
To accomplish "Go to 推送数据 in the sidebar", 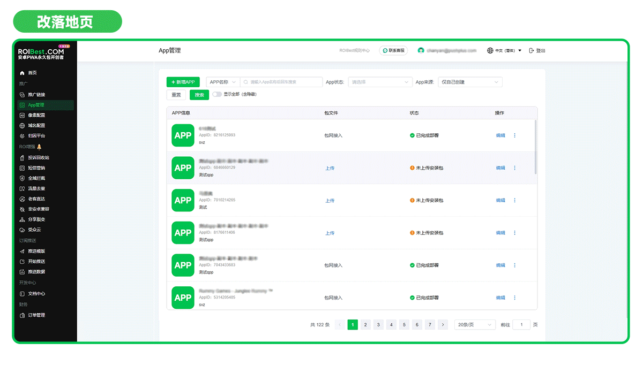I will 36,272.
